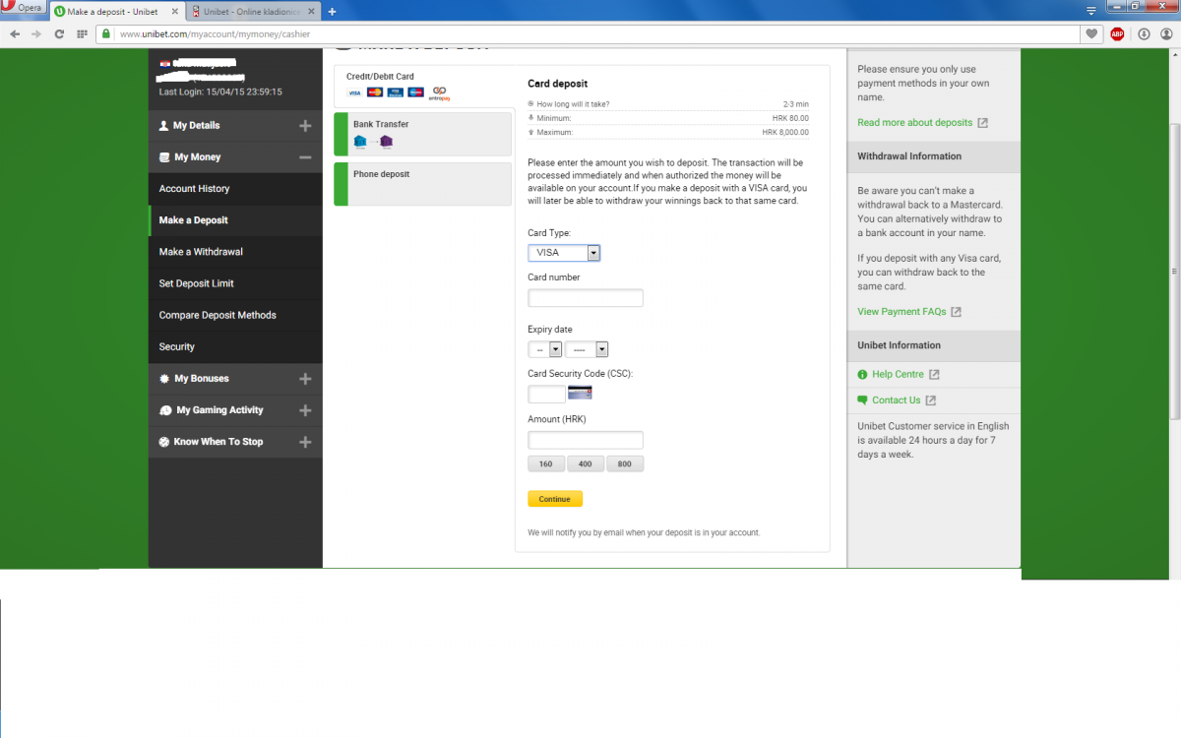Expand the My Details section
1181x738 pixels.
click(235, 126)
